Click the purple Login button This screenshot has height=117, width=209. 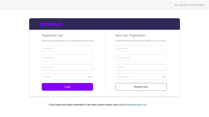coord(67,87)
